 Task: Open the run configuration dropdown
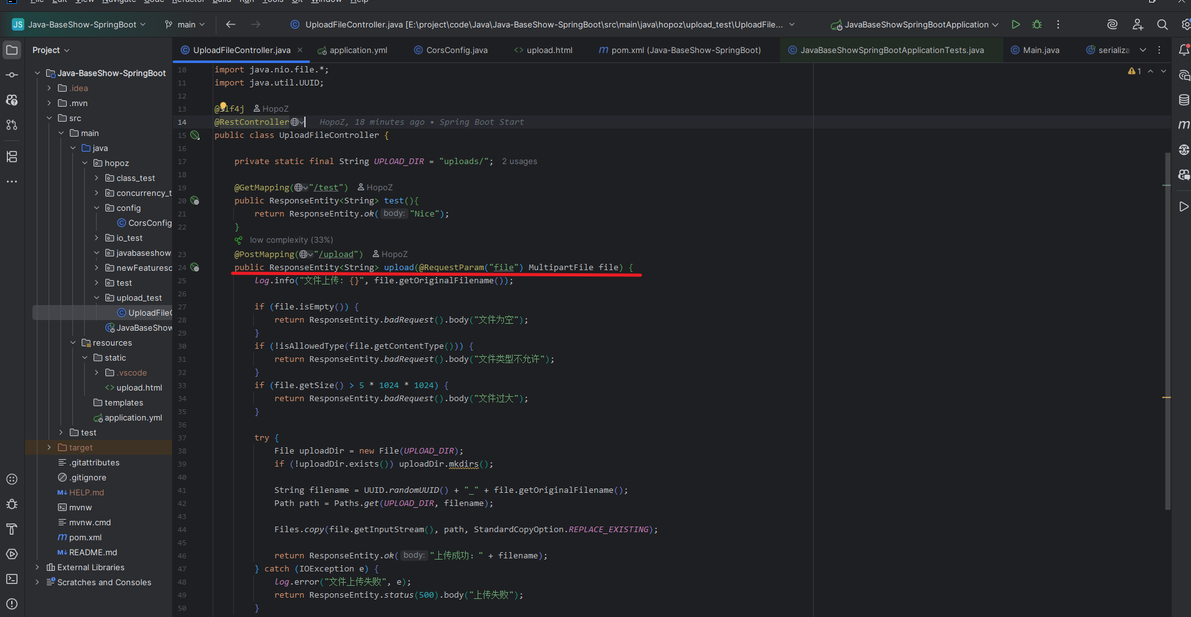tap(915, 24)
